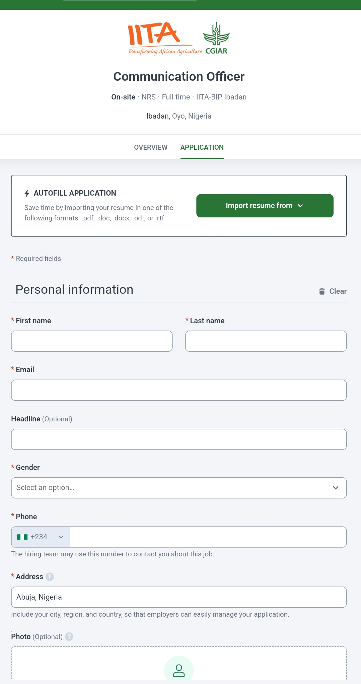Open the +234 country code dropdown

(41, 537)
